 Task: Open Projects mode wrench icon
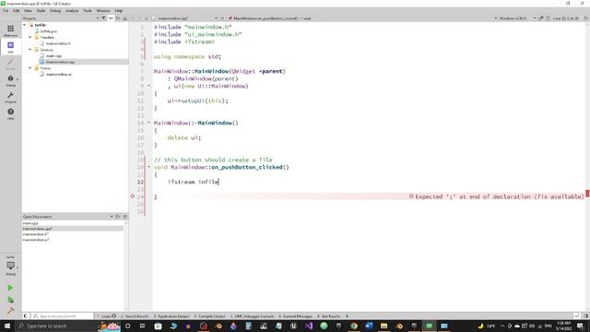point(10,96)
